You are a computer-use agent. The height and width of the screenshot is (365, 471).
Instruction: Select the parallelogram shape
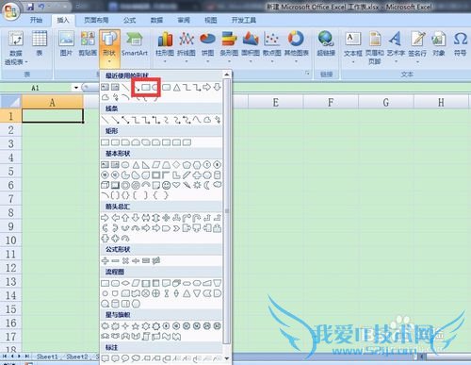[x=156, y=164]
